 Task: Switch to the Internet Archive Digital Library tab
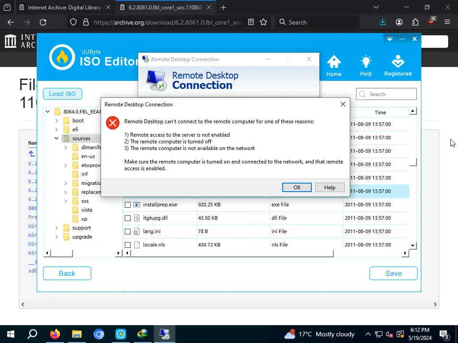click(x=64, y=8)
